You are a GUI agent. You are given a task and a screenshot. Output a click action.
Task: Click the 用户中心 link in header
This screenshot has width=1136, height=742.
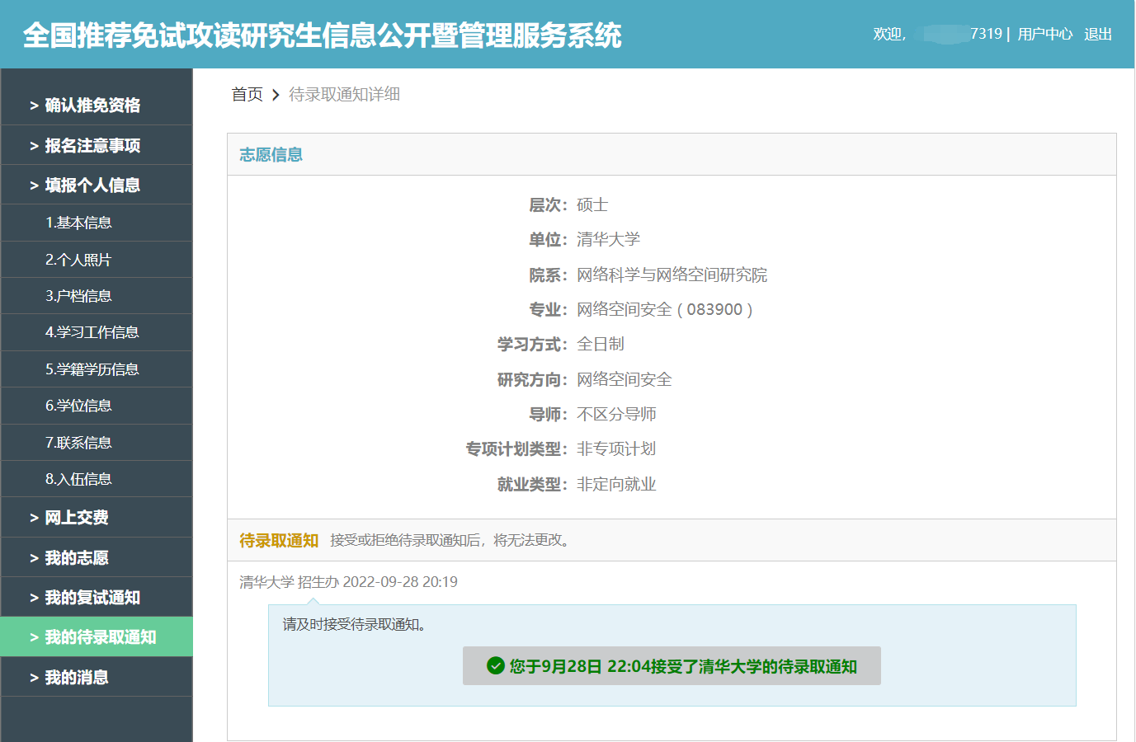point(1044,34)
